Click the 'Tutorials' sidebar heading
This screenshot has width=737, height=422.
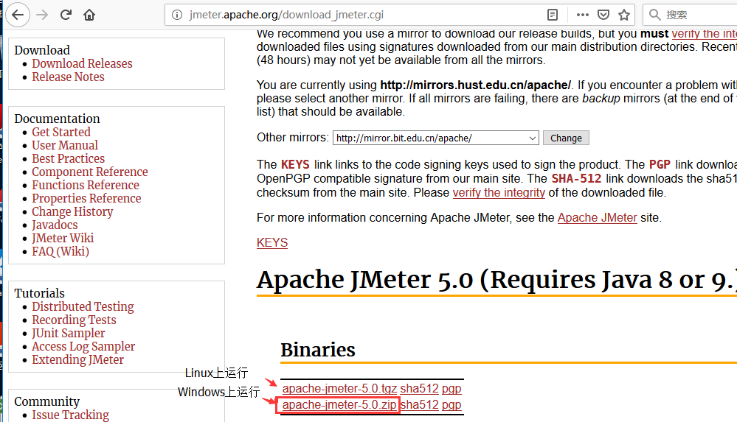coord(40,293)
